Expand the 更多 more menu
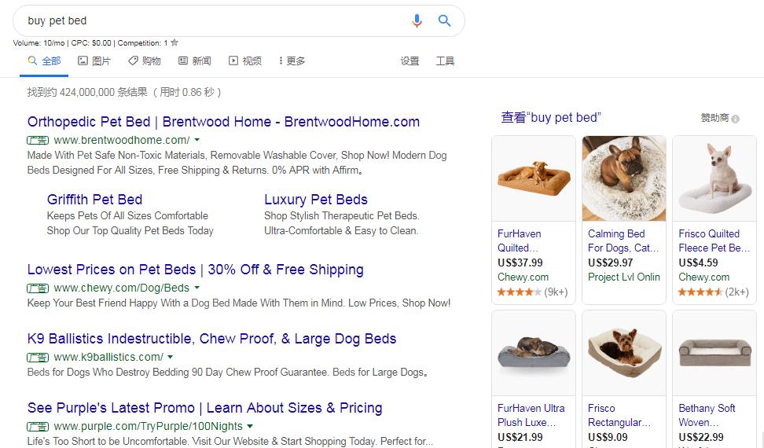This screenshot has height=448, width=764. (x=292, y=61)
